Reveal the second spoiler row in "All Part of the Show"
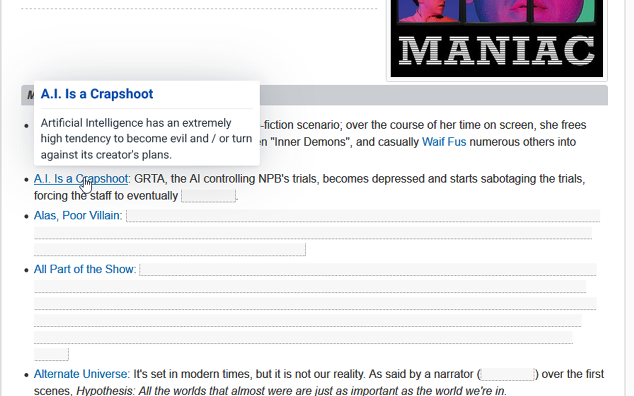 pos(310,286)
